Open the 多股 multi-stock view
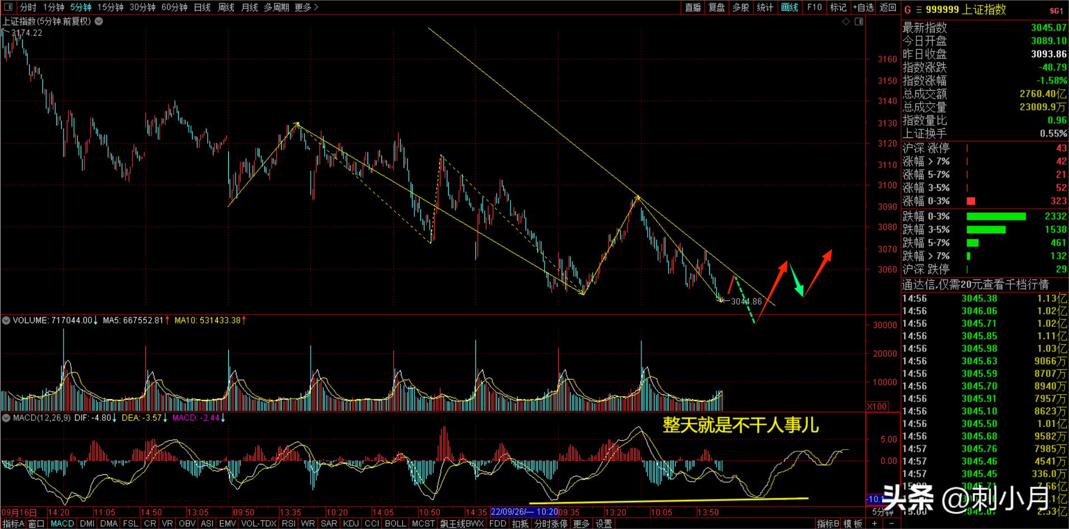The width and height of the screenshot is (1069, 529). click(741, 7)
